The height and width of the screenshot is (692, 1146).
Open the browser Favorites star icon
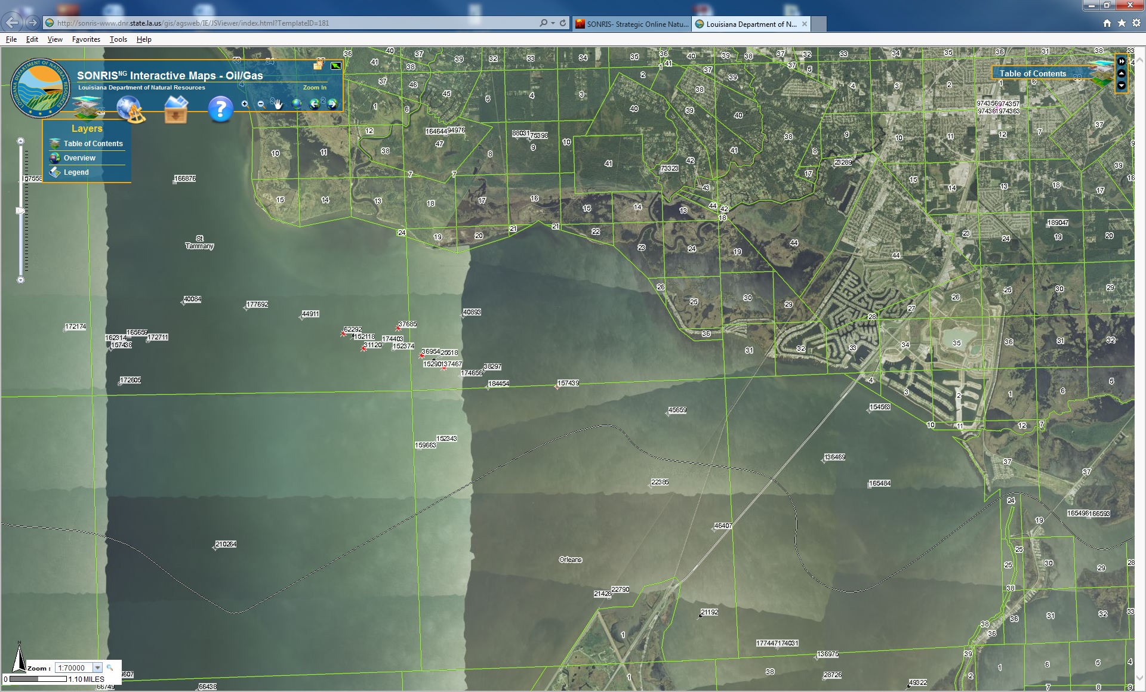click(x=1122, y=23)
